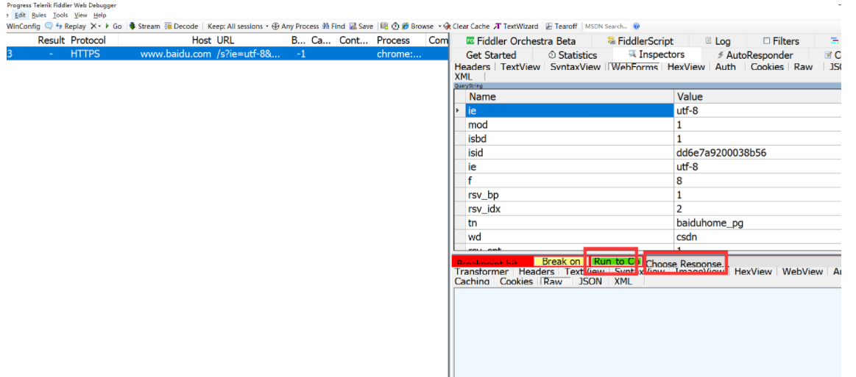Click Clear Cache in the toolbar
Viewport: 856px width, 377px height.
466,26
